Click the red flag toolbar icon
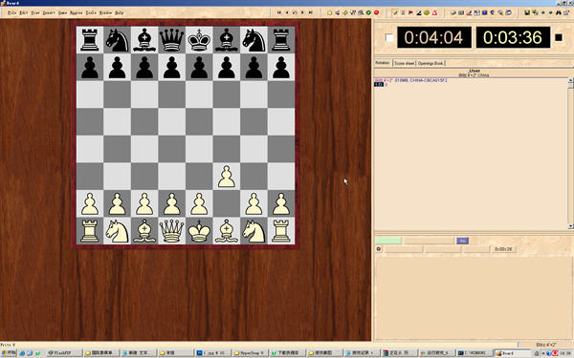 pos(410,12)
